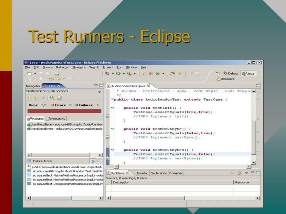Viewport: 286px width, 214px height.
Task: Switch to the Hierarchy tab
Action: point(56,119)
